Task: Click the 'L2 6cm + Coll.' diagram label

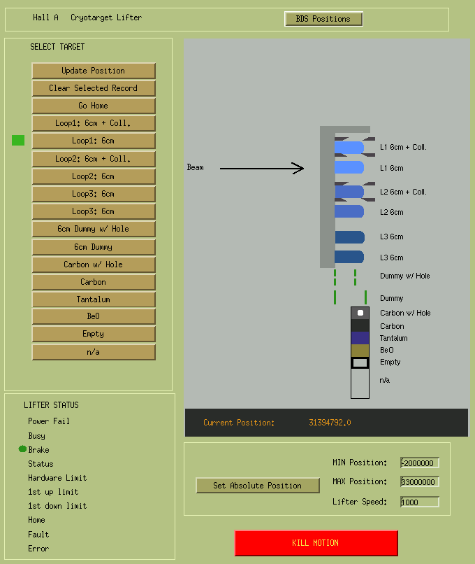Action: coord(403,192)
